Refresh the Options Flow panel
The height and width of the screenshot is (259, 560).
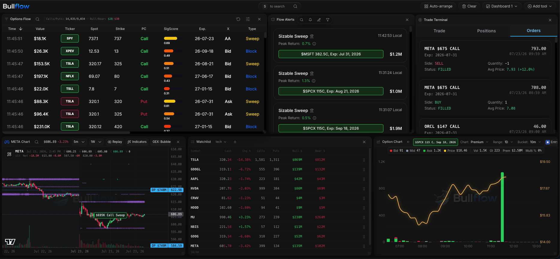tap(238, 19)
